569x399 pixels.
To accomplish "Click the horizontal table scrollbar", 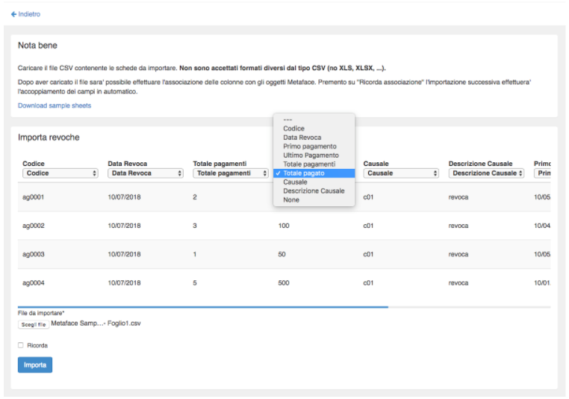I will click(203, 306).
